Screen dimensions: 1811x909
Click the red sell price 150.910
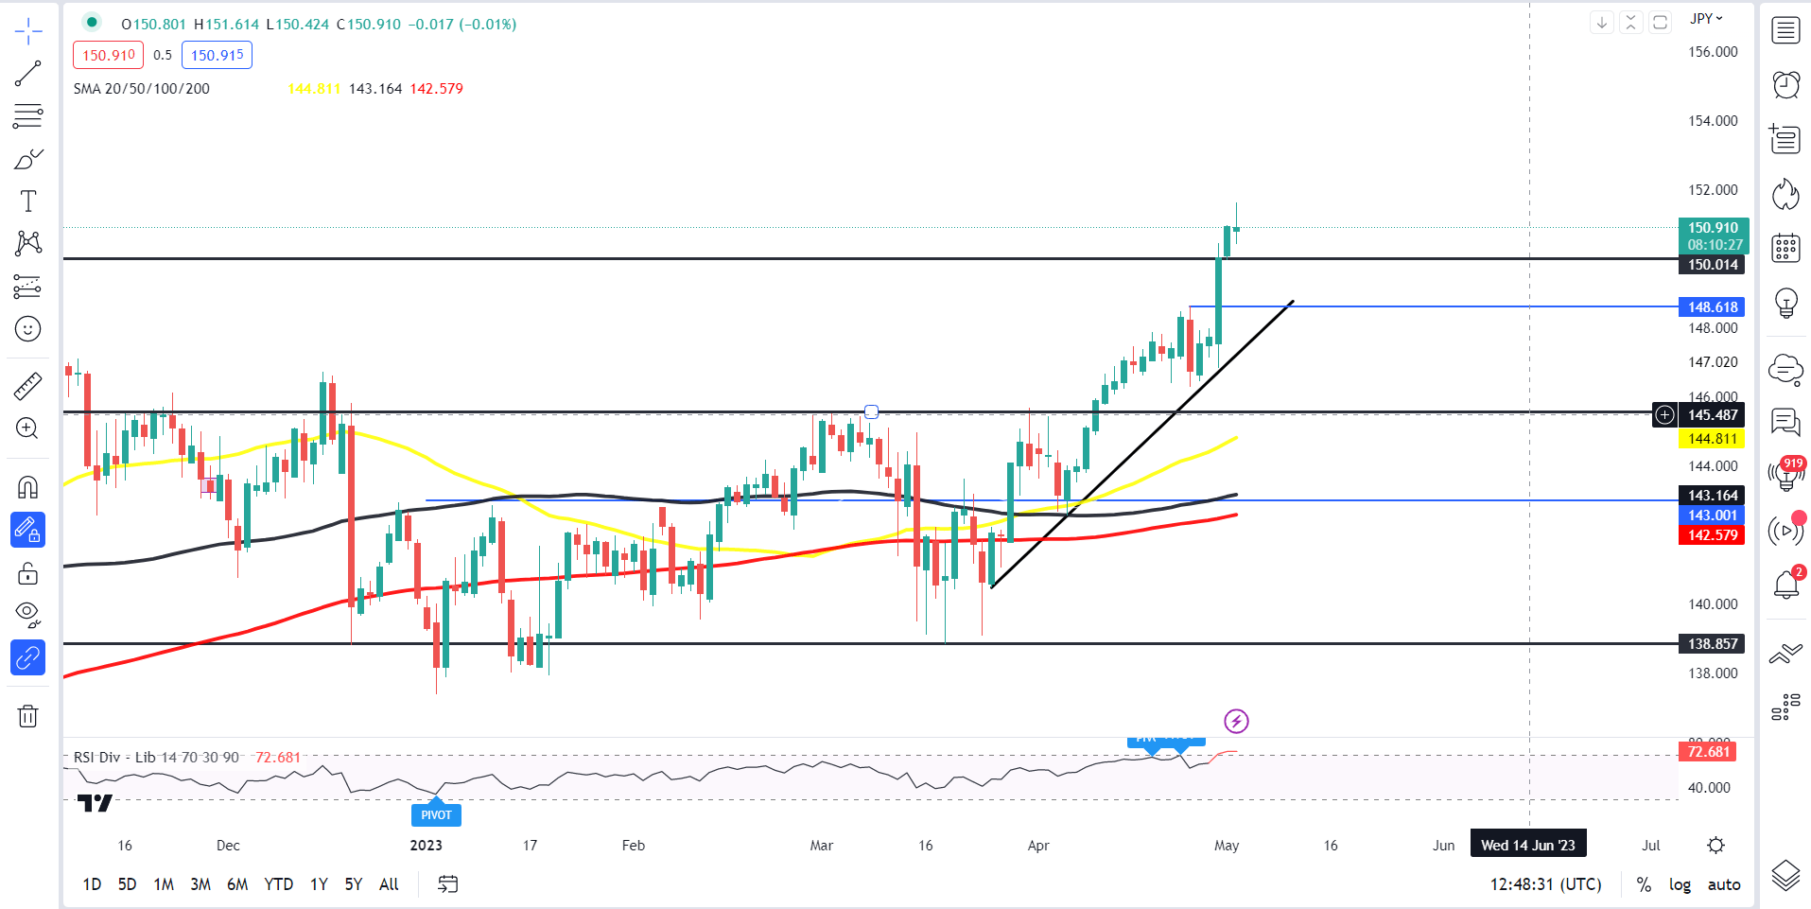pos(108,55)
